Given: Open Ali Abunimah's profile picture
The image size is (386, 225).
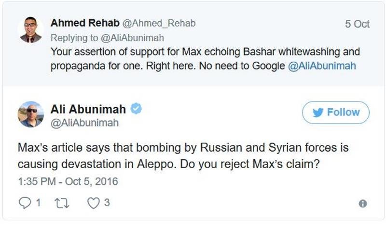Looking at the screenshot, I should pos(31,114).
